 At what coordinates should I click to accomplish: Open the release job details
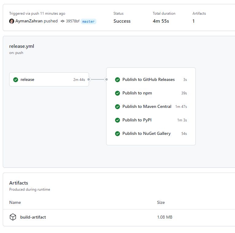(27, 80)
